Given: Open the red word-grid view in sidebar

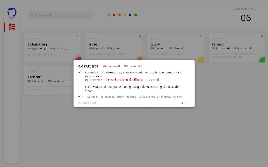Looking at the screenshot, I should 12,27.
